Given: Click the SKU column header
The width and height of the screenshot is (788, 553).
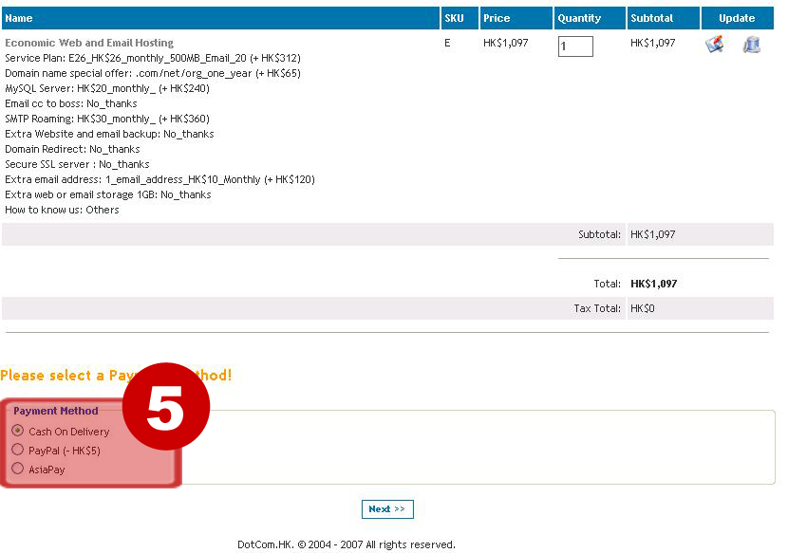Looking at the screenshot, I should 460,18.
